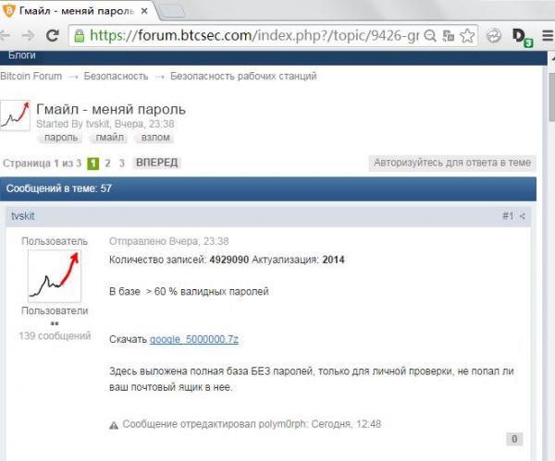
Task: Click the Пользователь title above avatar
Action: tap(55, 241)
